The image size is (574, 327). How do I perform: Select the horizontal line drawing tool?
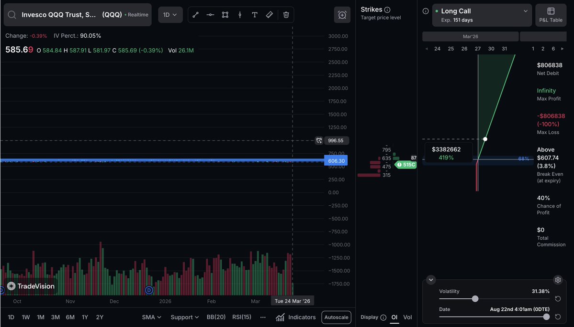pos(210,15)
